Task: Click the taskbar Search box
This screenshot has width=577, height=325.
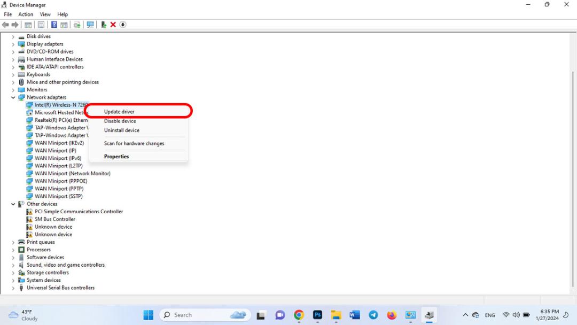Action: [x=205, y=315]
